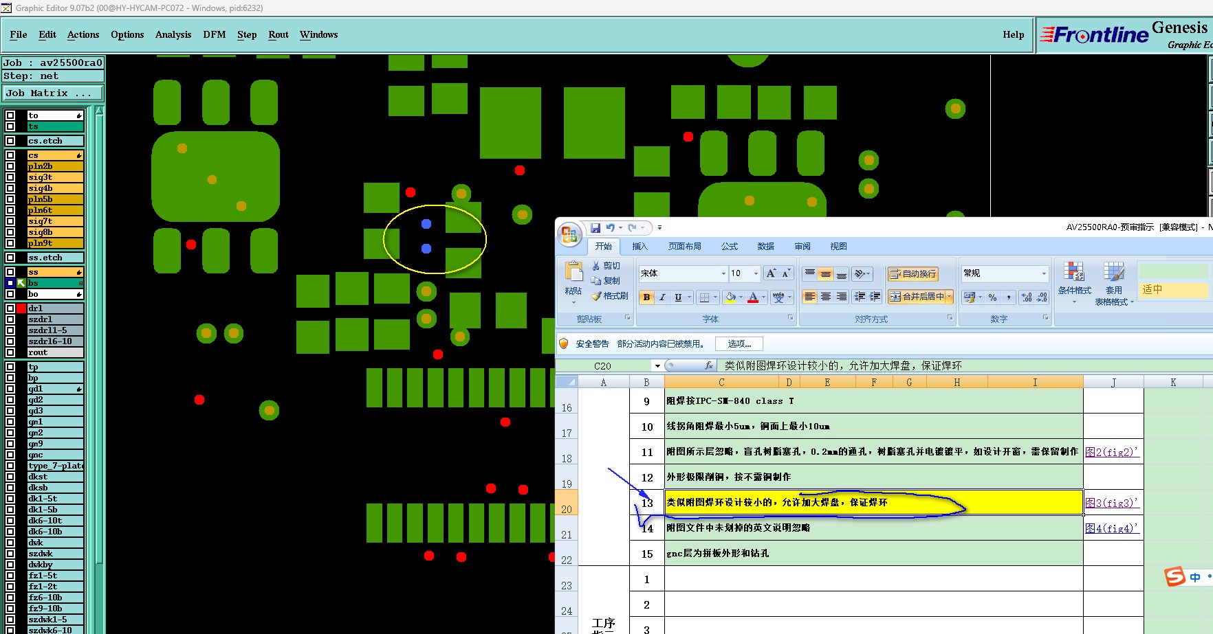The height and width of the screenshot is (634, 1213).
Task: Open the DFM menu
Action: point(215,34)
